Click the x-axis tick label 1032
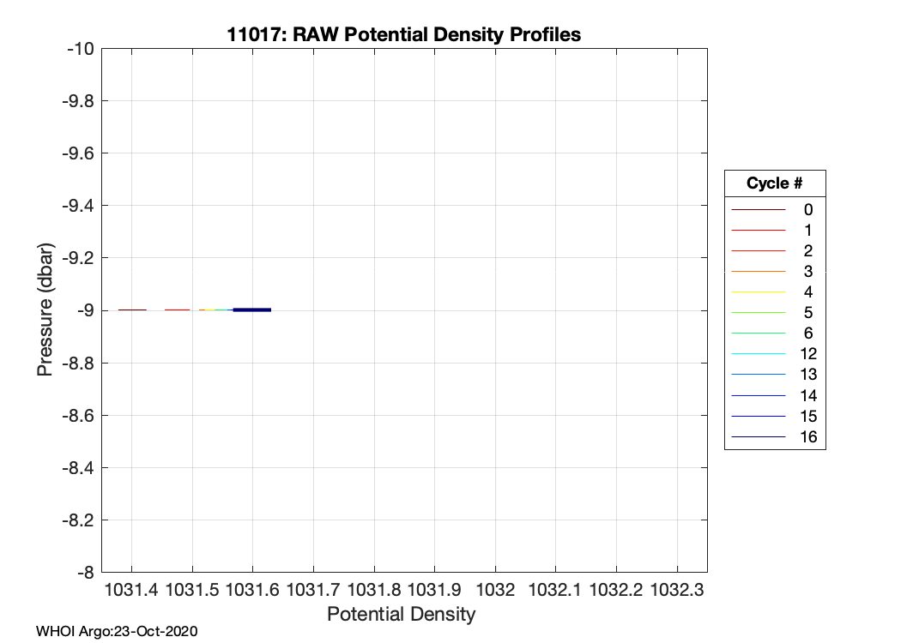 pyautogui.click(x=495, y=591)
